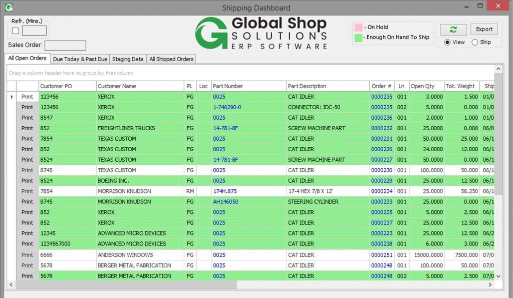
Task: Open order number 0000236 link
Action: tap(381, 117)
